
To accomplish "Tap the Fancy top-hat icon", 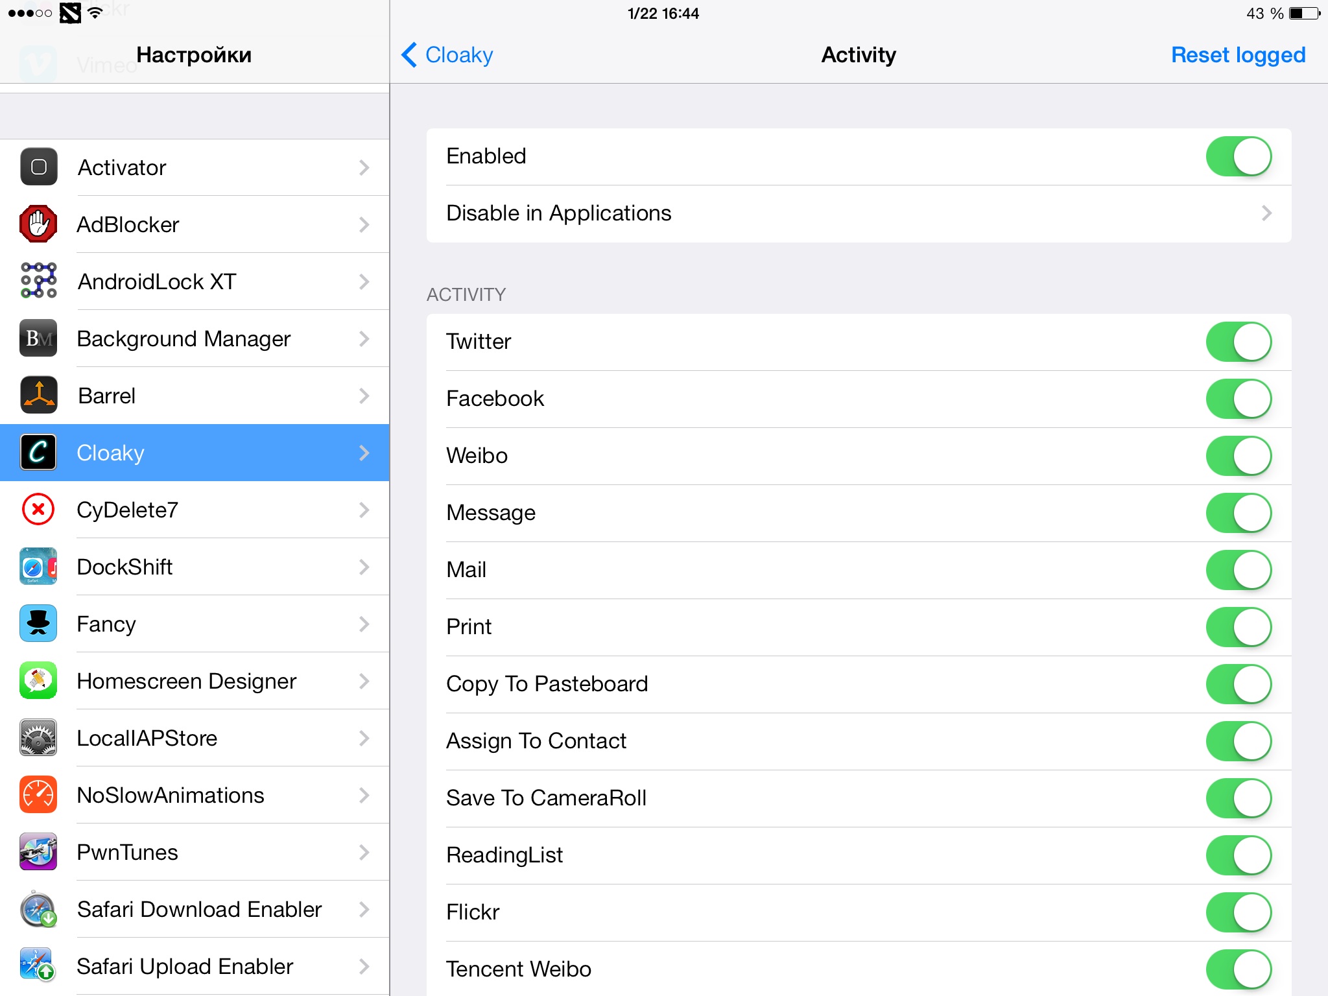I will click(x=38, y=624).
